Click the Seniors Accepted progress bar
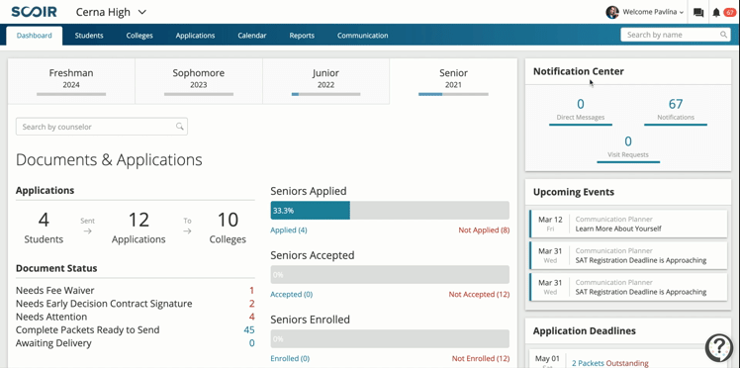 (x=390, y=275)
